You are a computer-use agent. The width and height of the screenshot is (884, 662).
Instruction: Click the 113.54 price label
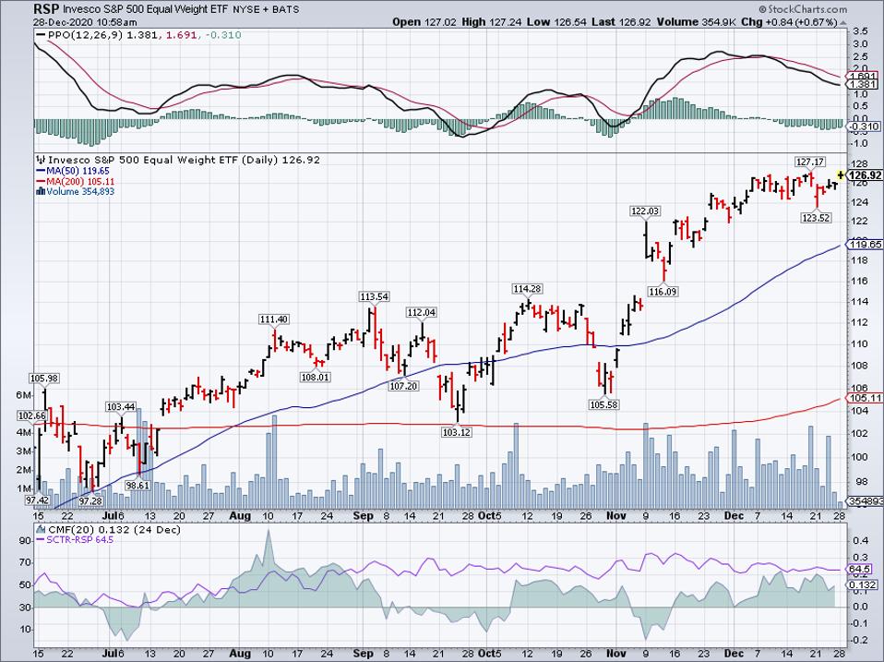pyautogui.click(x=375, y=296)
